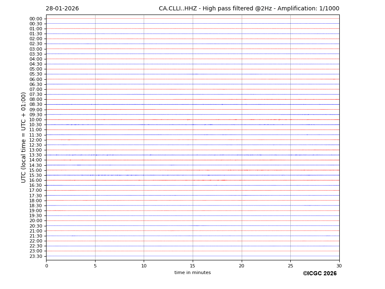Screen dimensions: 385x289
Task: Click x-axis tick label 5
Action: pos(95,266)
